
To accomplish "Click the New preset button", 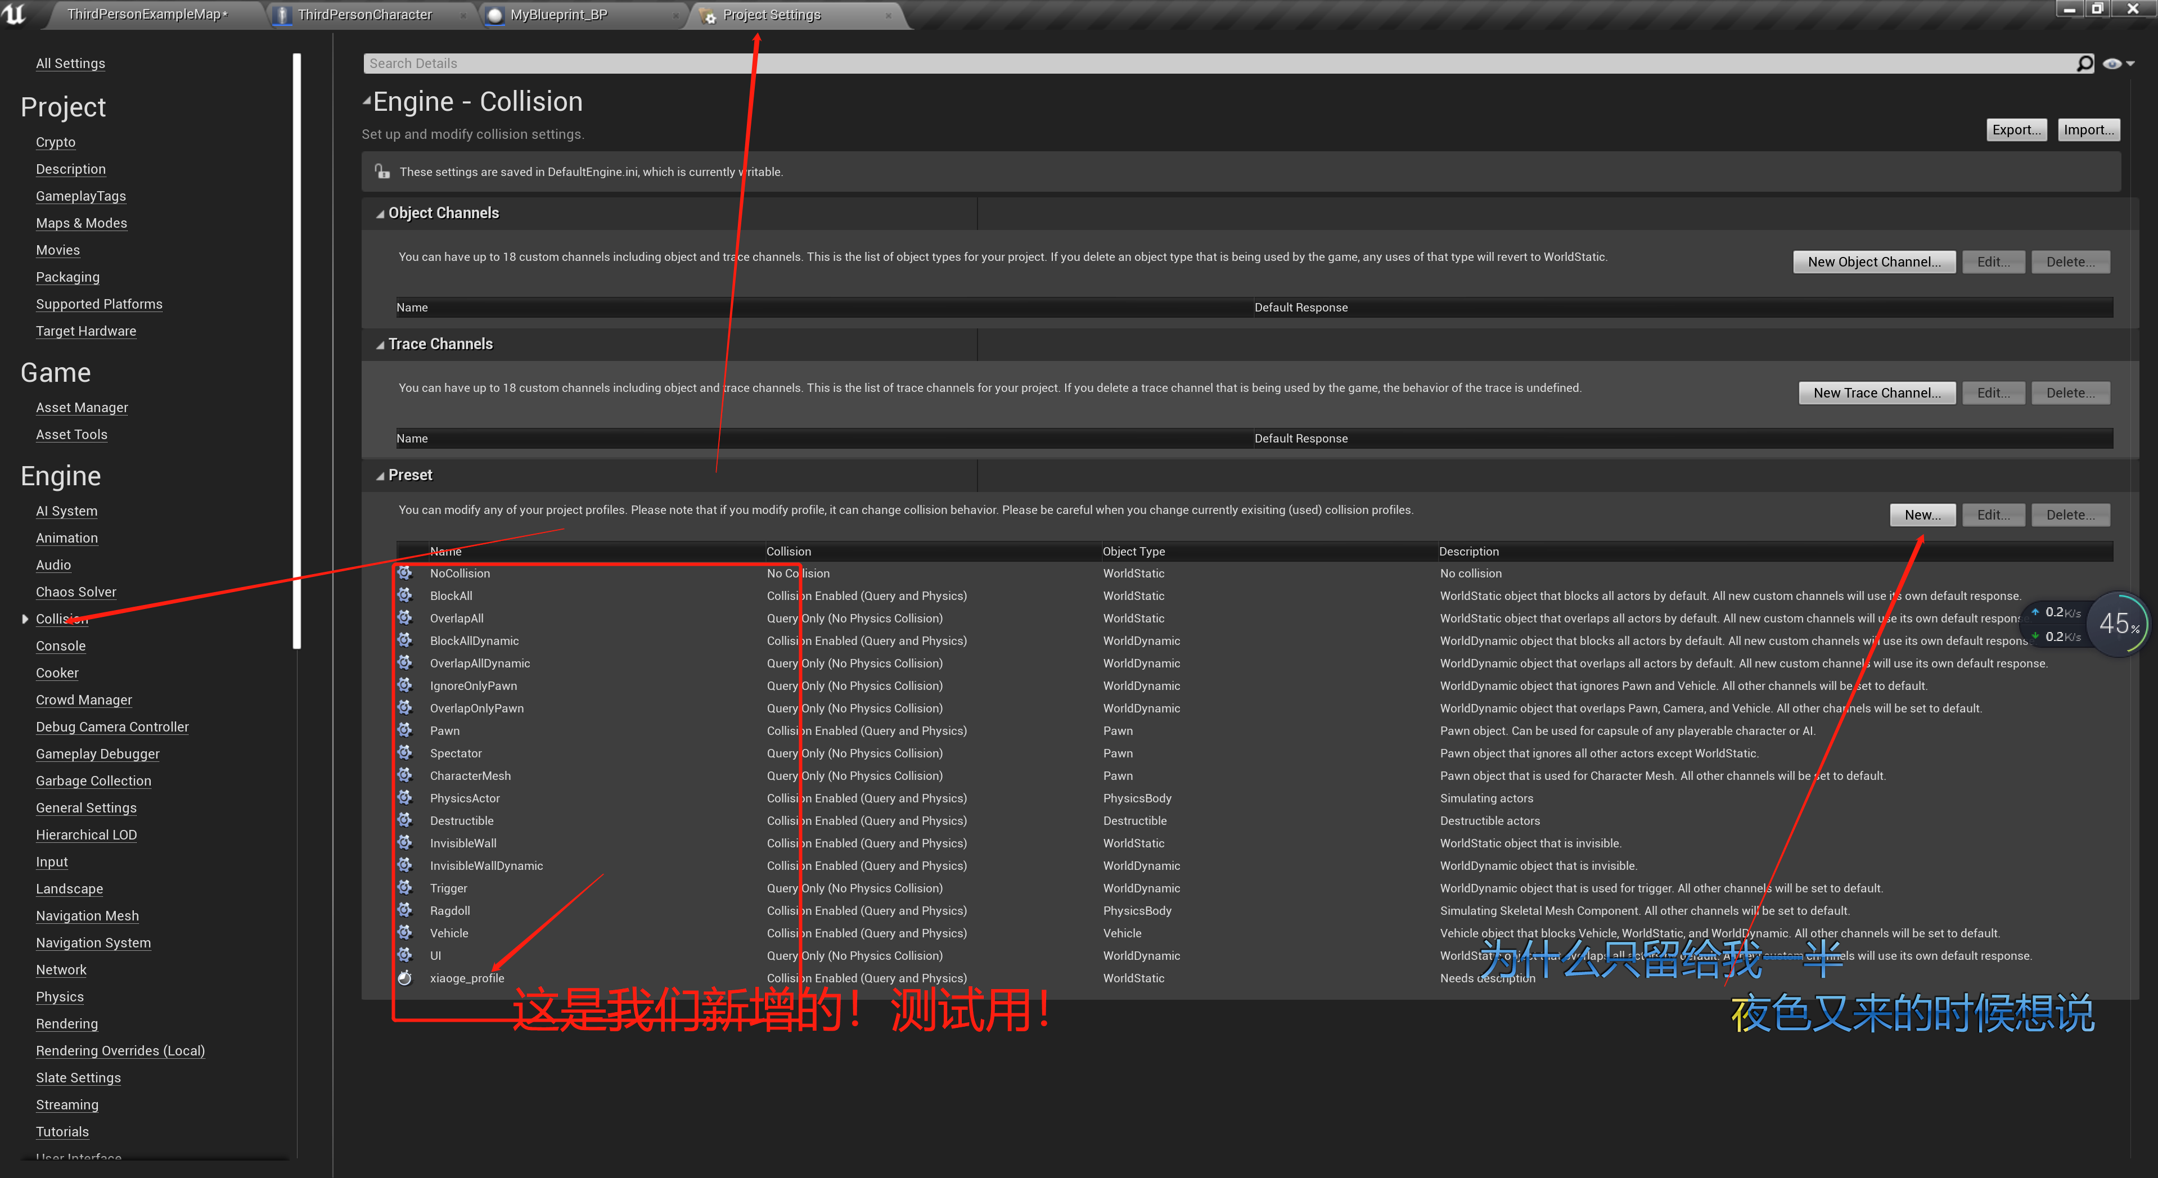I will (x=1922, y=515).
